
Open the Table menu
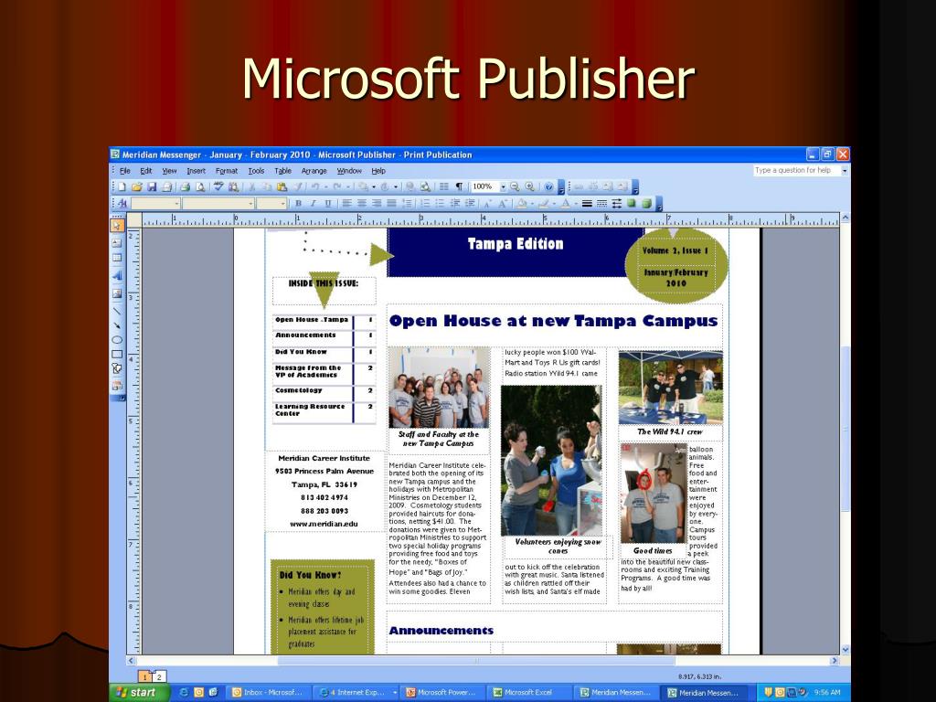[283, 171]
